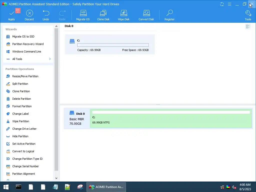Click the Disk 0 heading in top pane
The image size is (256, 192).
pos(69,26)
